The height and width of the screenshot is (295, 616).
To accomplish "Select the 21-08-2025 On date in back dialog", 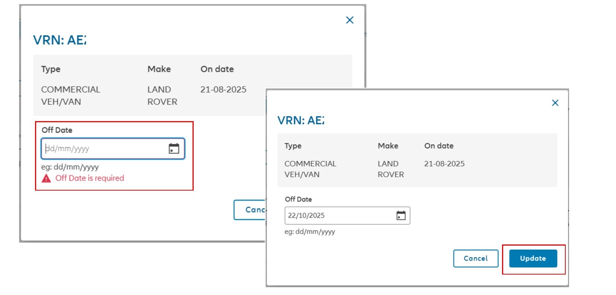I will [223, 90].
